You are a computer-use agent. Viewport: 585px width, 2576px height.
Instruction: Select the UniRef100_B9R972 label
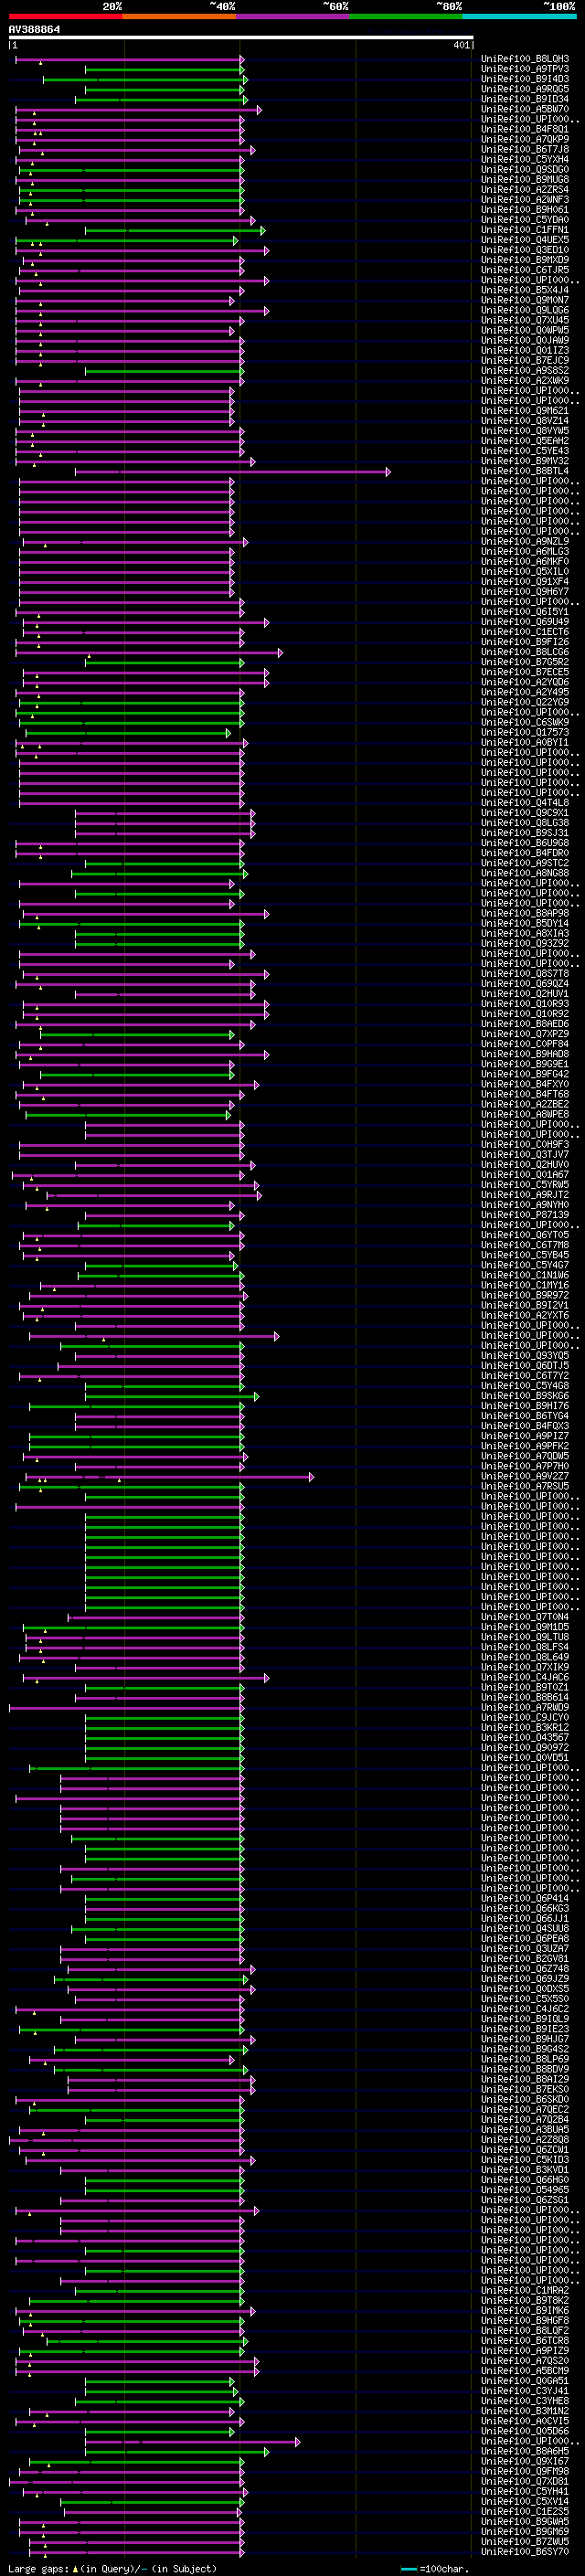click(524, 1295)
